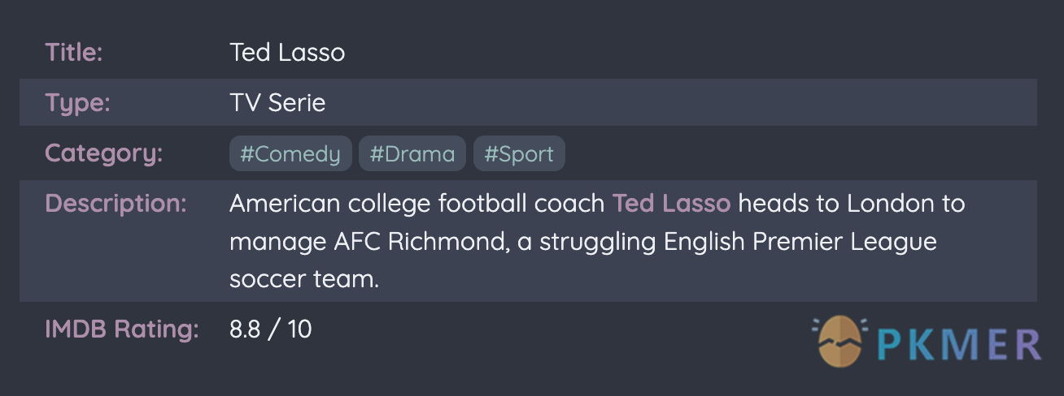The height and width of the screenshot is (396, 1064).
Task: Follow the Ted Lasso link in description
Action: tap(671, 203)
